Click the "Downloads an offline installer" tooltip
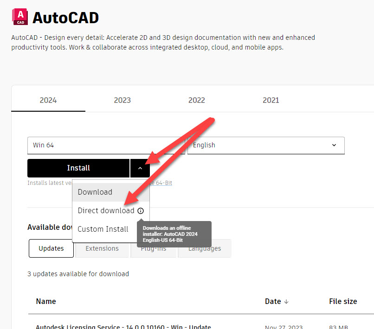374x329 pixels. tap(174, 234)
